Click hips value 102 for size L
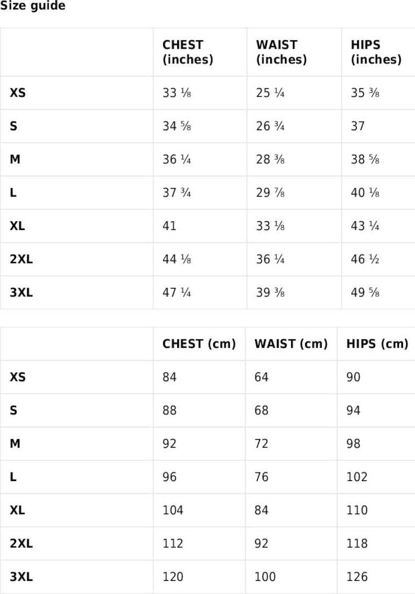The width and height of the screenshot is (415, 594). pyautogui.click(x=357, y=476)
